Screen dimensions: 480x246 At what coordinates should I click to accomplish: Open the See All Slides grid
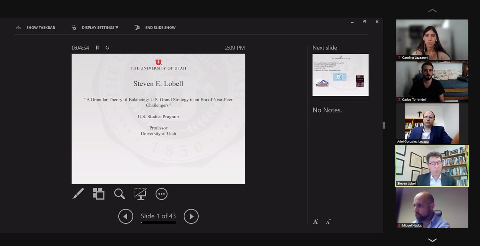(98, 194)
